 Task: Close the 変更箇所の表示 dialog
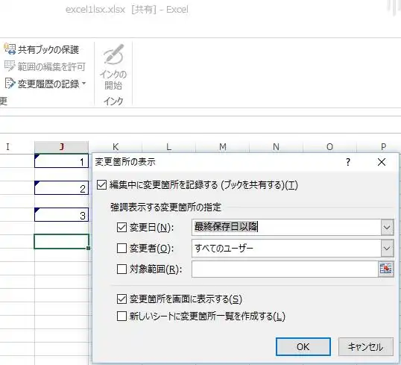point(382,162)
